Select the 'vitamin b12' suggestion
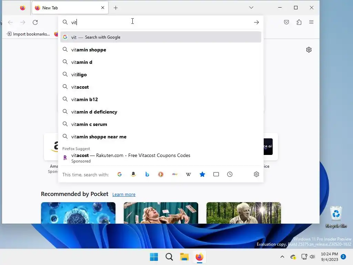Image resolution: width=353 pixels, height=265 pixels. pyautogui.click(x=161, y=99)
